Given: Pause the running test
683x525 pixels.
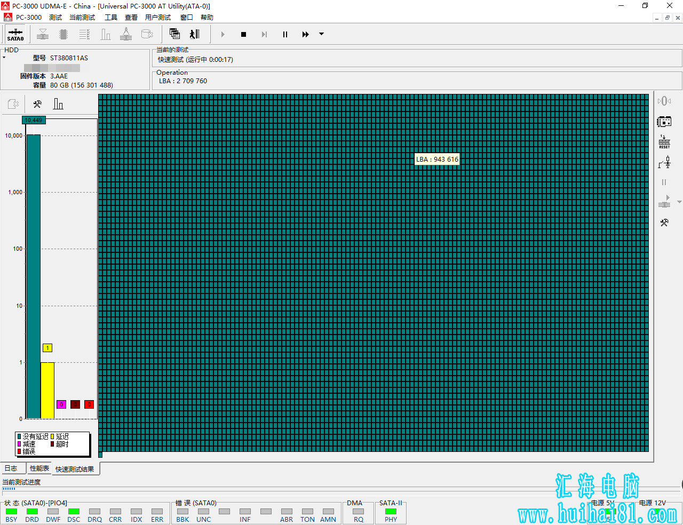Looking at the screenshot, I should 285,35.
